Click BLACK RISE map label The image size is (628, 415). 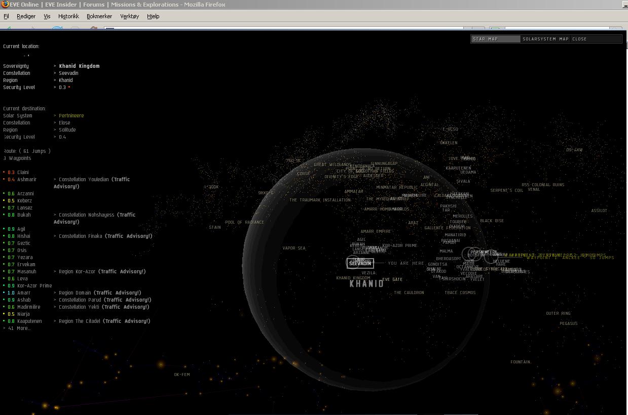[x=492, y=221]
